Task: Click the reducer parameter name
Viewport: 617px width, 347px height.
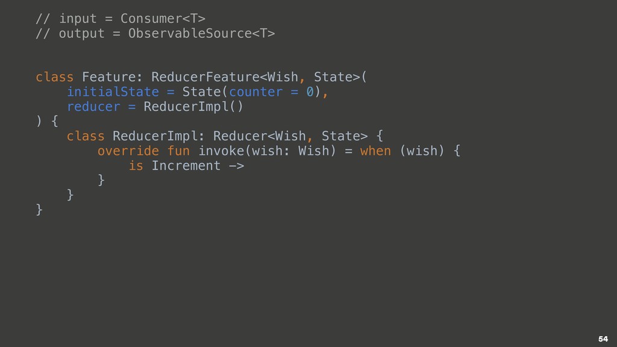Action: (x=93, y=107)
